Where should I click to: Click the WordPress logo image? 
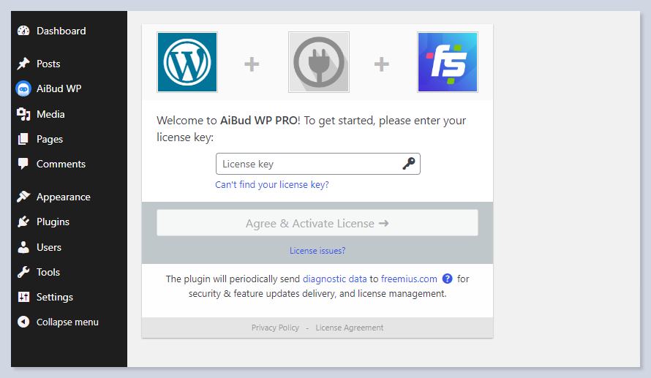point(187,62)
